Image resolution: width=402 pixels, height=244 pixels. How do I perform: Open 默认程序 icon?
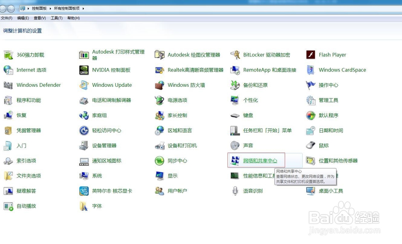click(310, 115)
